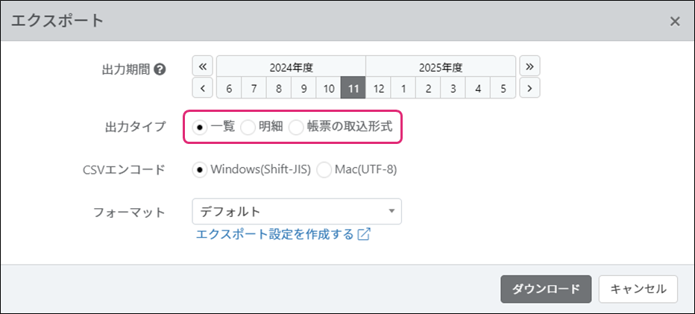Click the help icon next to 出力期間
The width and height of the screenshot is (695, 314).
(160, 69)
